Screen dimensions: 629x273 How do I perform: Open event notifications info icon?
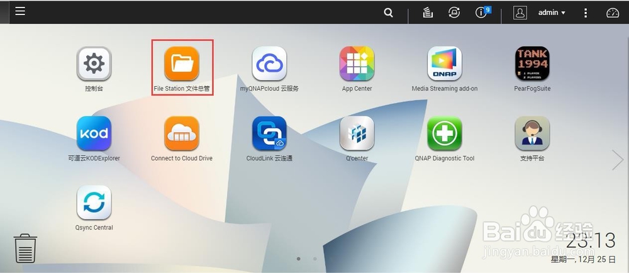pos(481,13)
